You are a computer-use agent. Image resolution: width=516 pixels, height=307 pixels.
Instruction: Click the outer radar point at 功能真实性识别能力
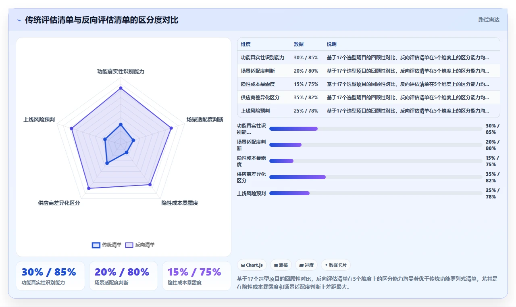click(x=121, y=88)
